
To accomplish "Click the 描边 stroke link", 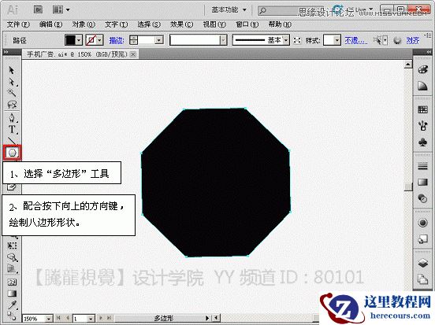I will [116, 41].
